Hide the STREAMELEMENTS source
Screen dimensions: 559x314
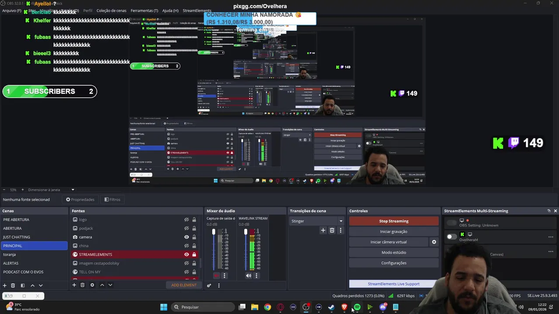tap(186, 255)
